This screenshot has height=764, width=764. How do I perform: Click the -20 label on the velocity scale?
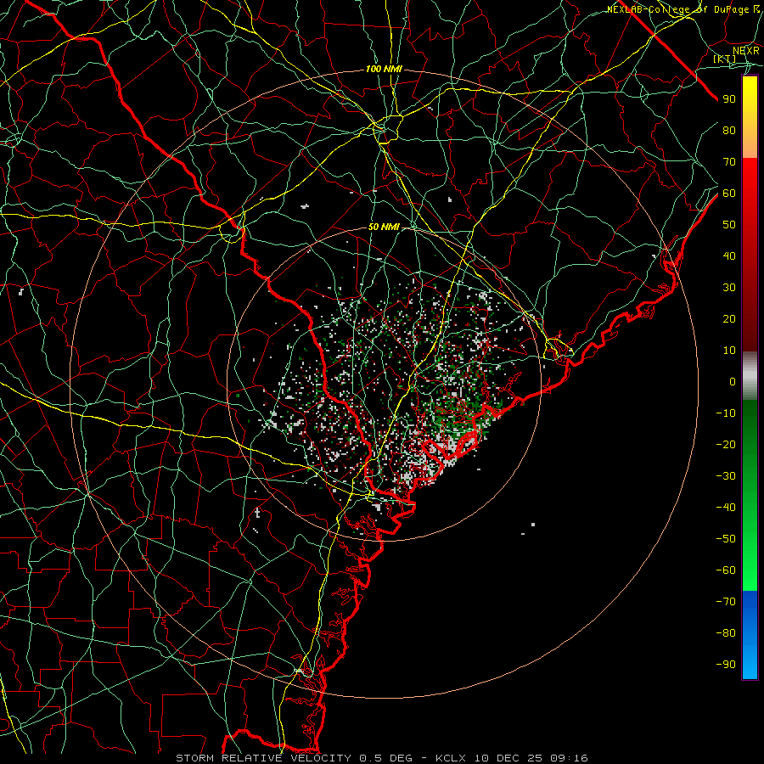tap(726, 445)
